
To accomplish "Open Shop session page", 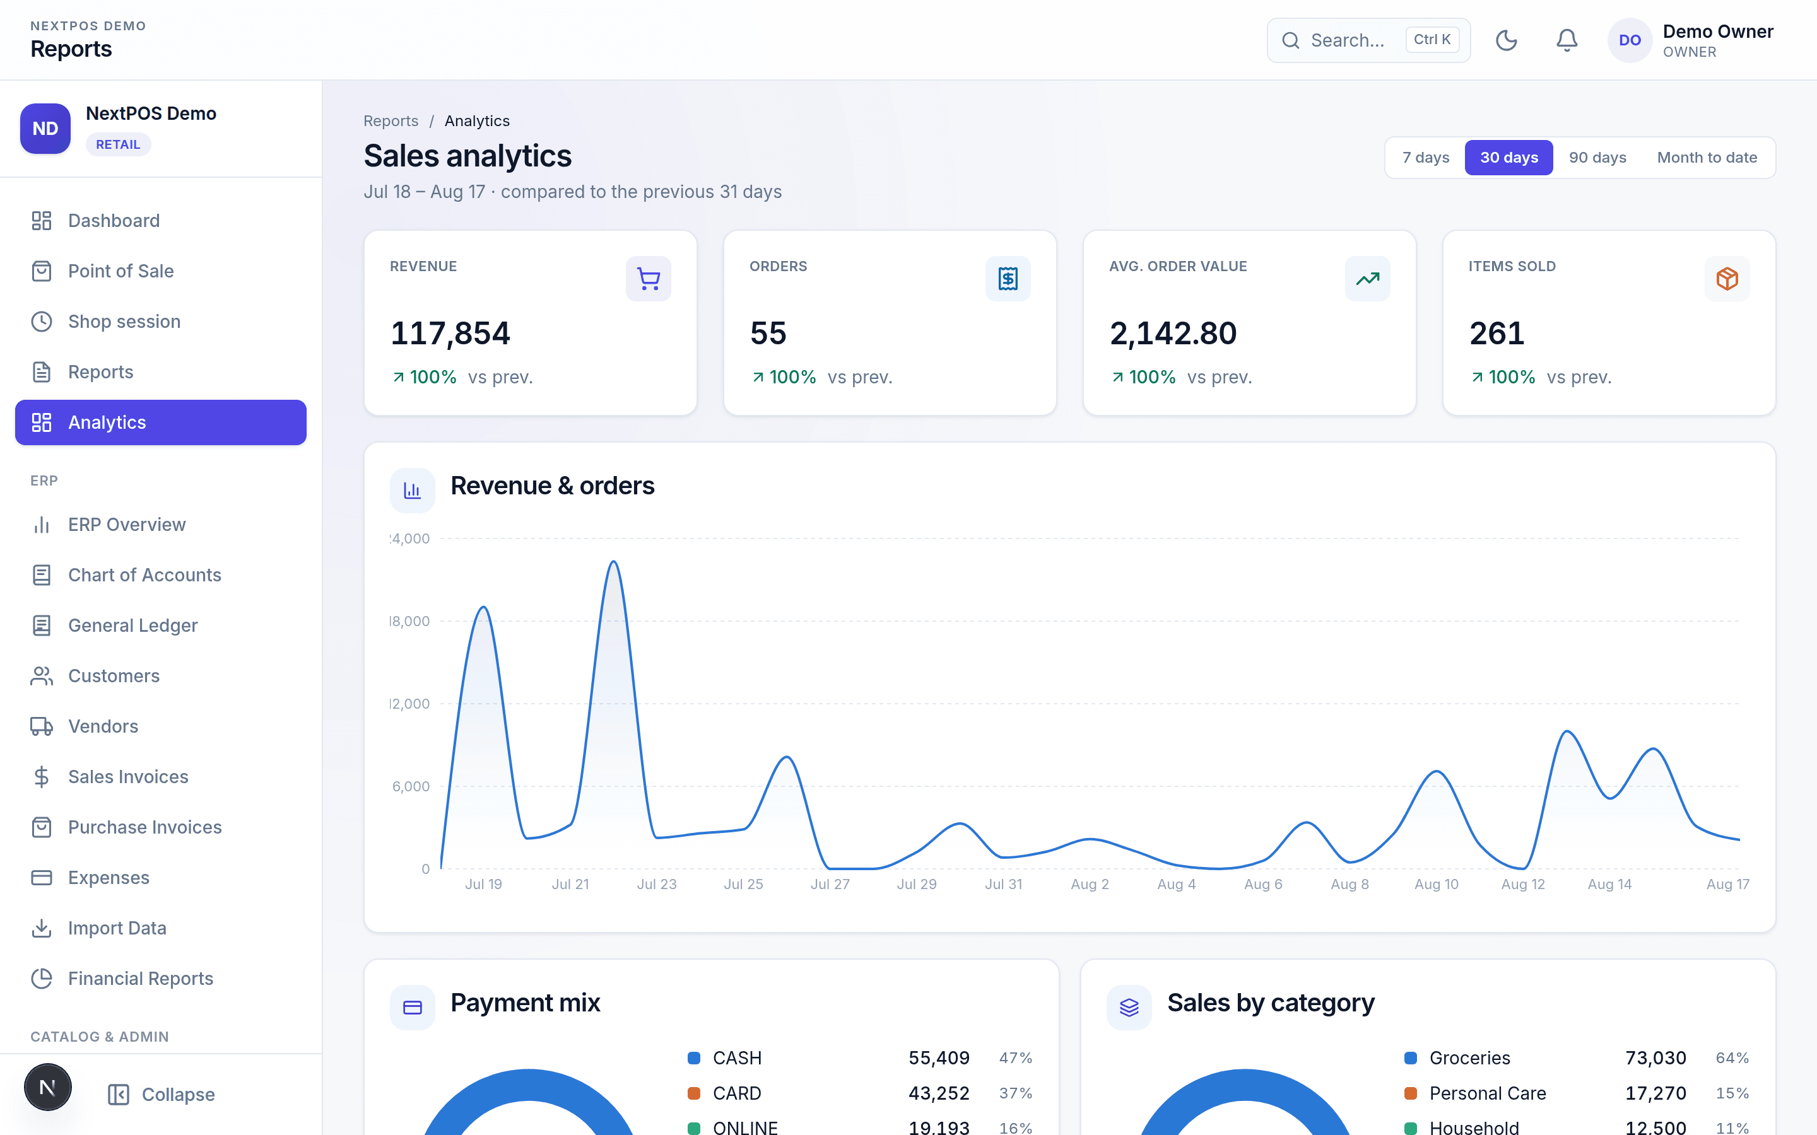I will click(161, 322).
